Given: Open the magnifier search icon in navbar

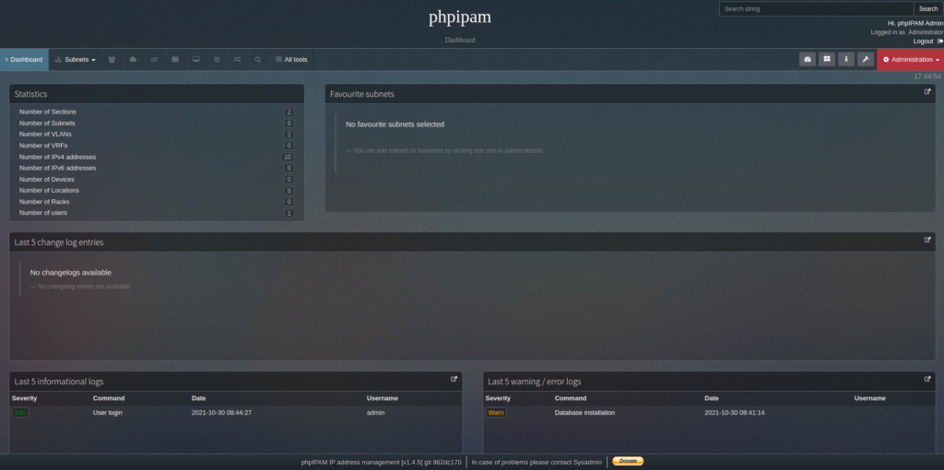Looking at the screenshot, I should (258, 60).
